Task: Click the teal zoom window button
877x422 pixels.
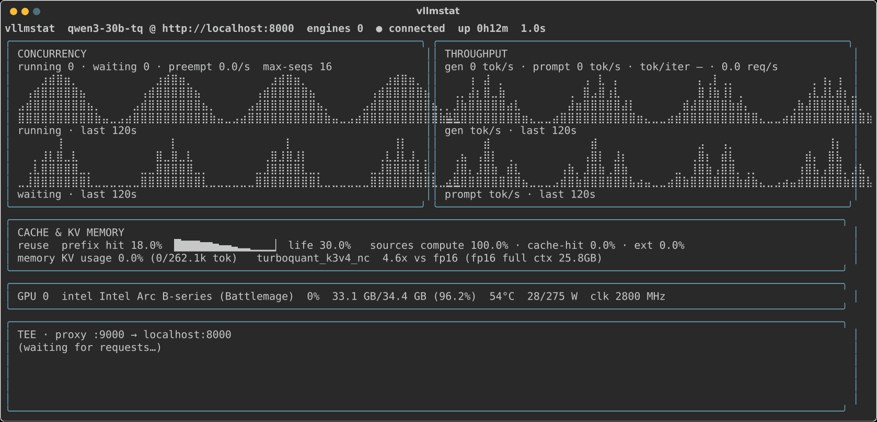Action: [x=37, y=12]
